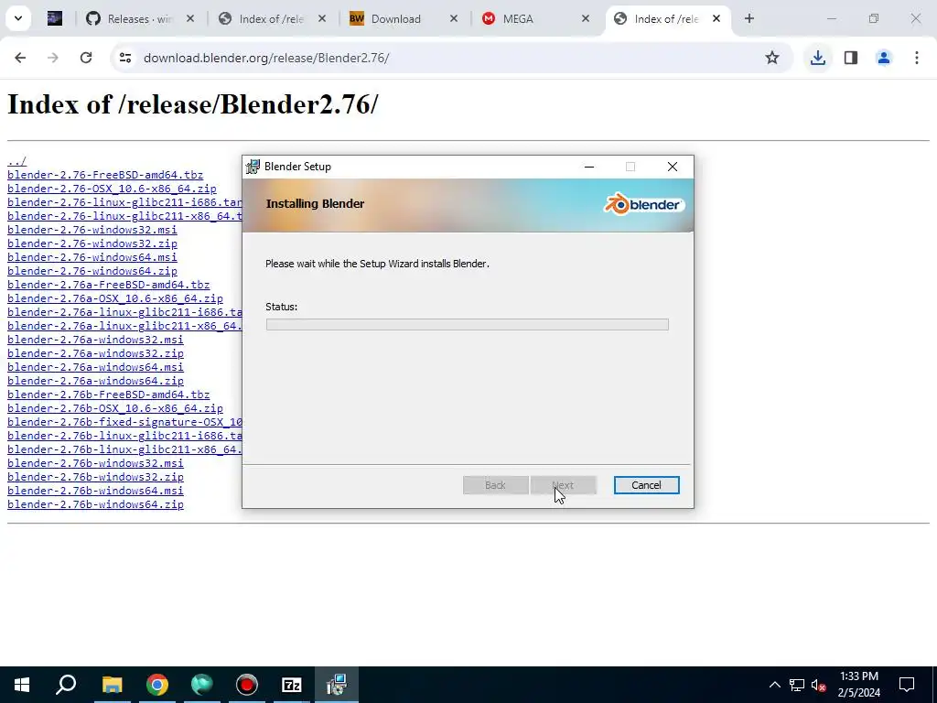Open 7-Zip from the taskbar
937x703 pixels.
[x=291, y=685]
